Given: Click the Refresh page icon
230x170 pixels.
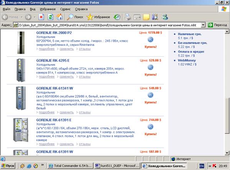Looking at the screenshot, I should (50, 17).
